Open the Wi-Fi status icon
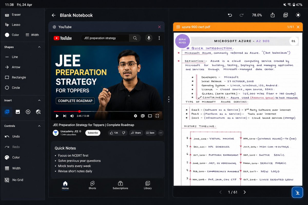 [290, 5]
